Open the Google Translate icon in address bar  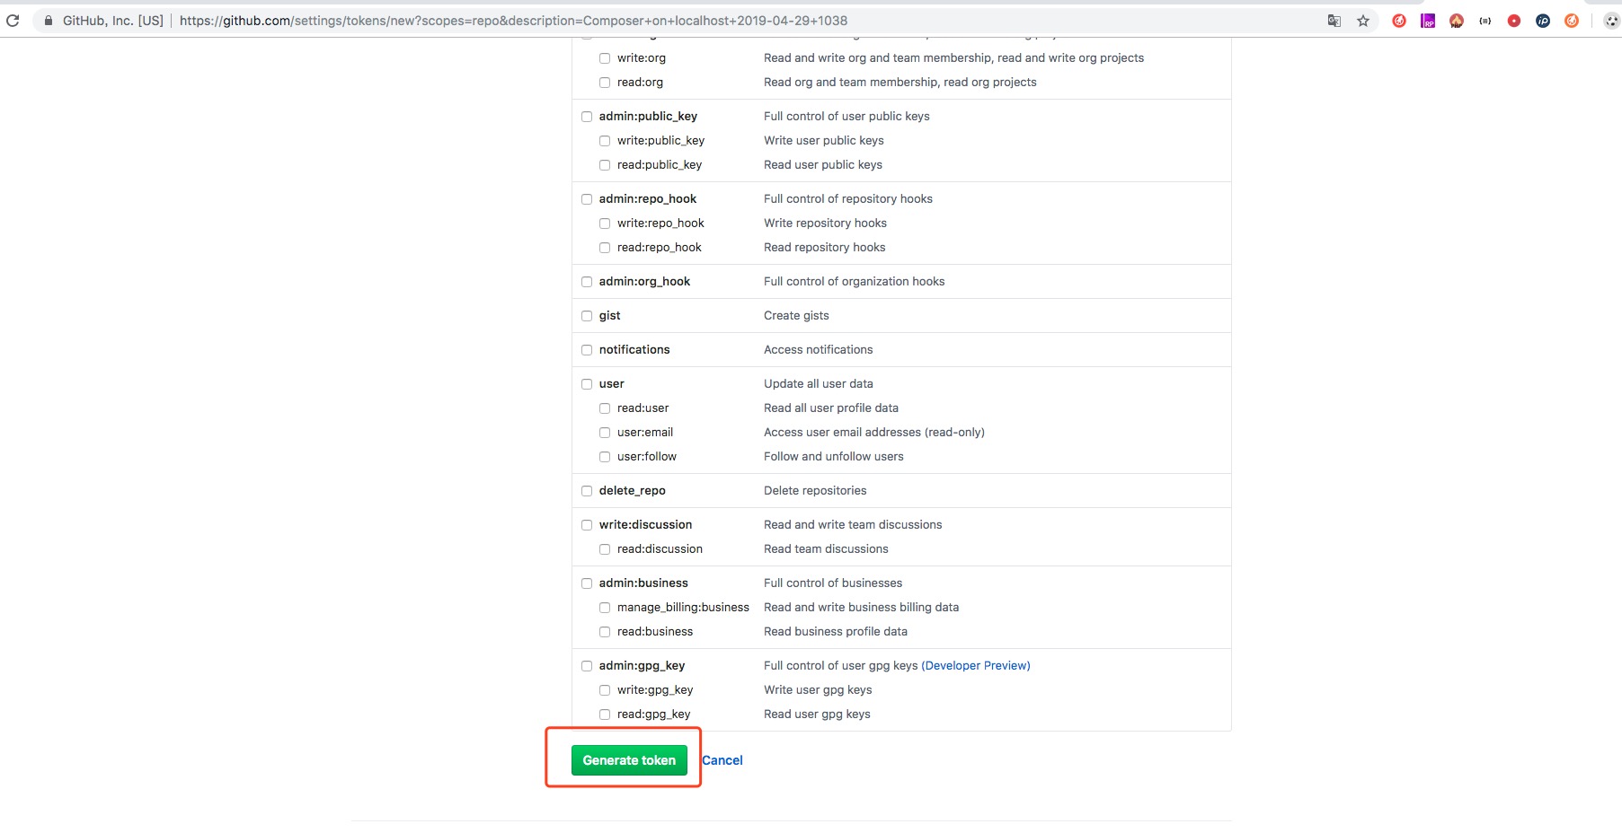(x=1334, y=21)
